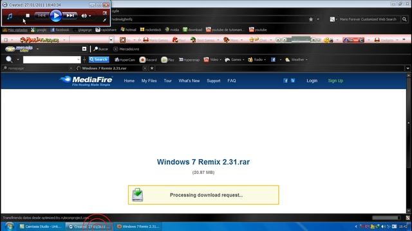This screenshot has width=412, height=231.
Task: Switch to the Homepage tab
Action: (37, 69)
